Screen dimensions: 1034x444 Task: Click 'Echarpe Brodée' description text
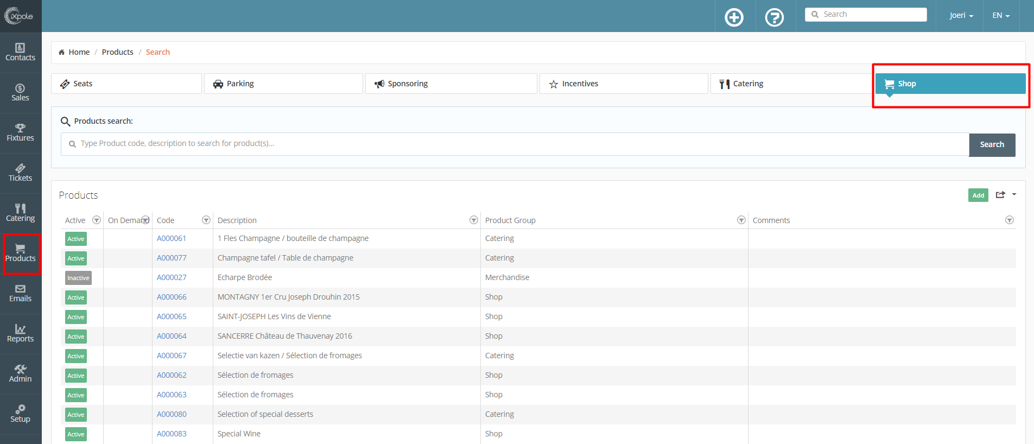(x=245, y=277)
